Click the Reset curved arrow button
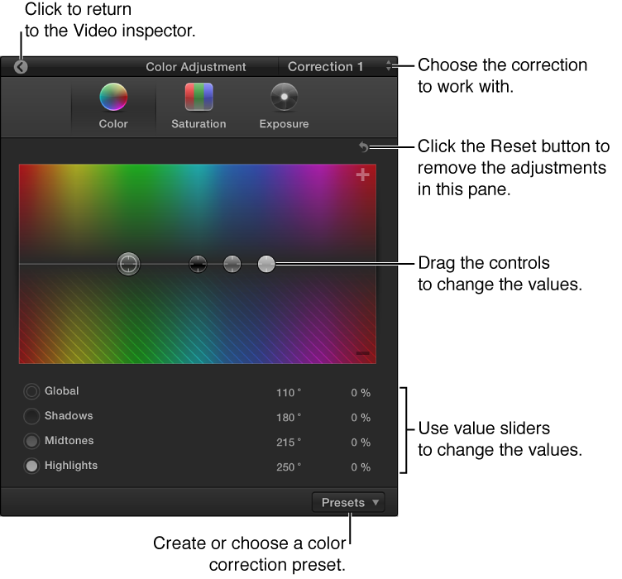622x579 pixels. tap(364, 146)
